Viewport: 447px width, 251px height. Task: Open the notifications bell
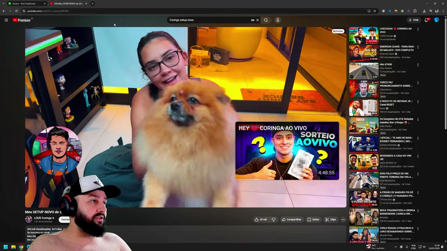426,20
